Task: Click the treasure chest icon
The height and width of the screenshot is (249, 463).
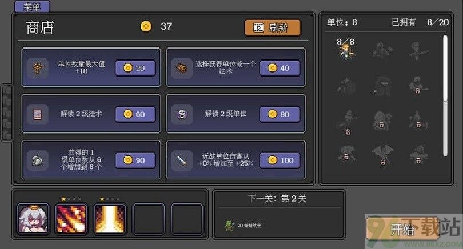Action: click(x=182, y=68)
